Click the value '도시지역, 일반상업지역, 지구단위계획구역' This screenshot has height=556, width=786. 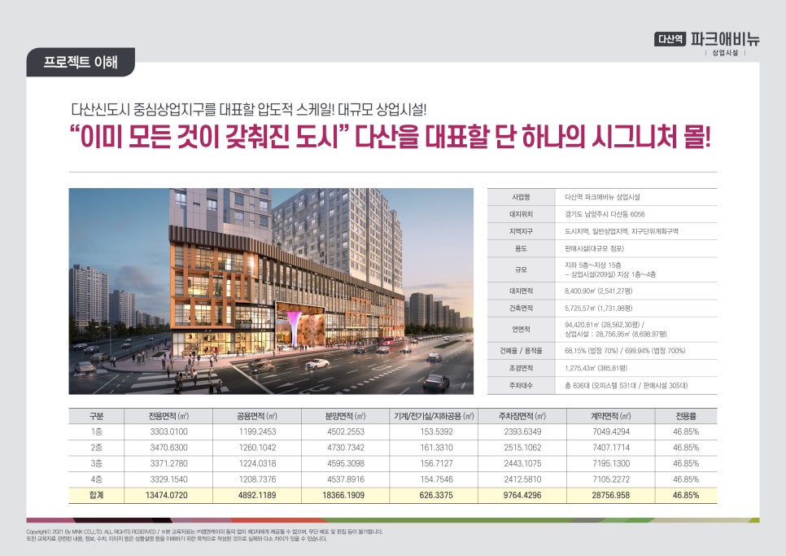[x=622, y=231]
